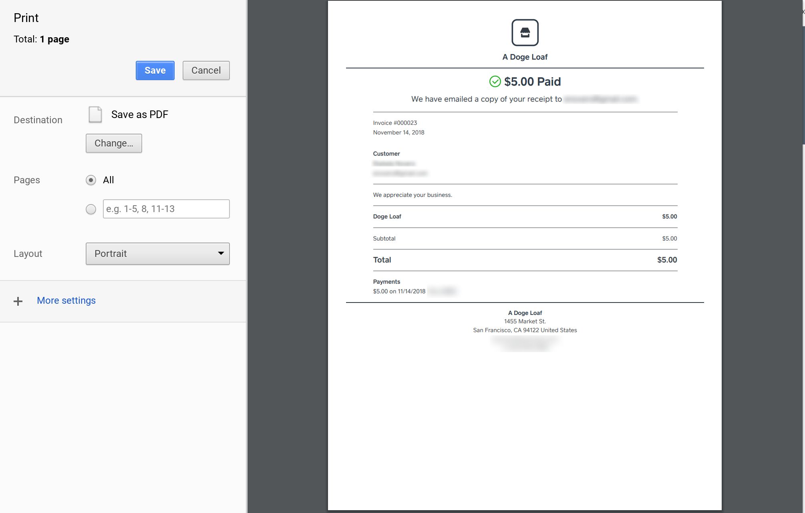Click the preview scrollbar on right edge
Viewport: 805px width, 513px height.
coord(803,84)
